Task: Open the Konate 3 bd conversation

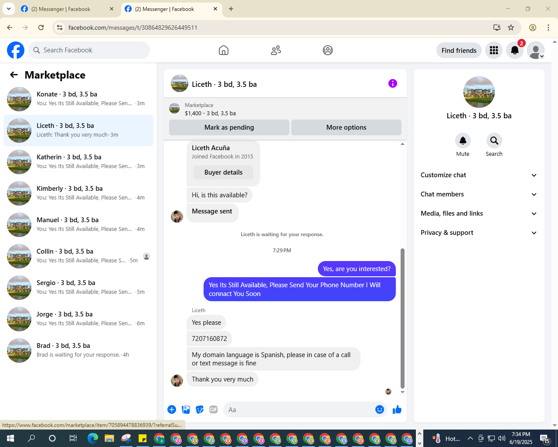Action: [78, 99]
